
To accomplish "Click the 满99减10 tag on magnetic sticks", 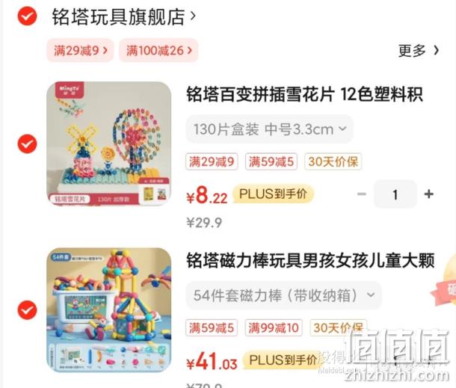I will 274,327.
